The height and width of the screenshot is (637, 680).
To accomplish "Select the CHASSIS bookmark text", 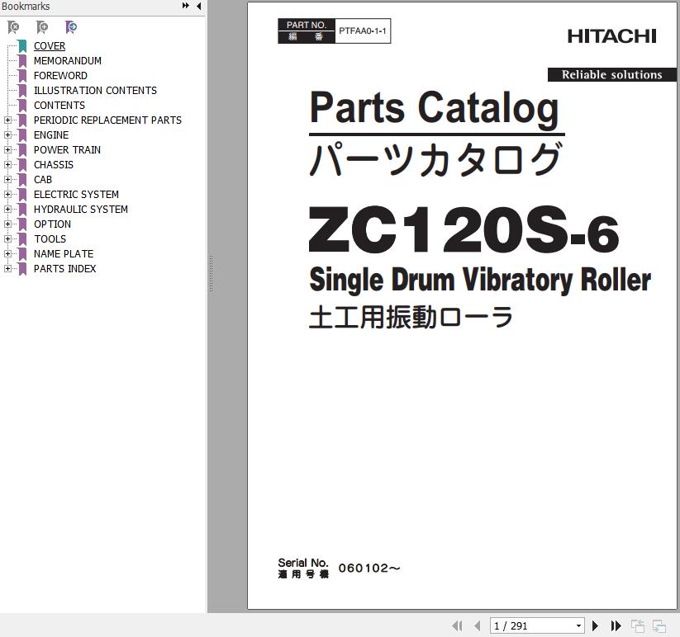I will point(54,164).
